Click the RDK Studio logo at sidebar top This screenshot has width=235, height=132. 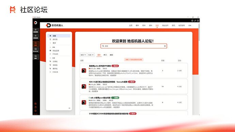(35, 23)
